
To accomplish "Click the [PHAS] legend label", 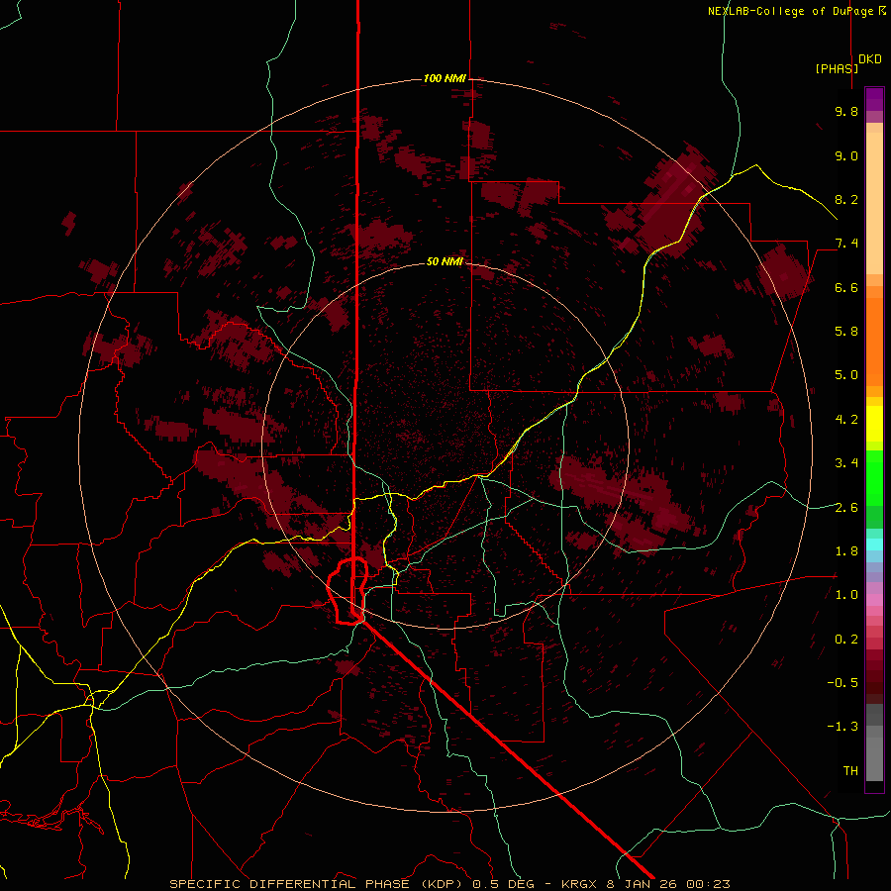I will (837, 68).
